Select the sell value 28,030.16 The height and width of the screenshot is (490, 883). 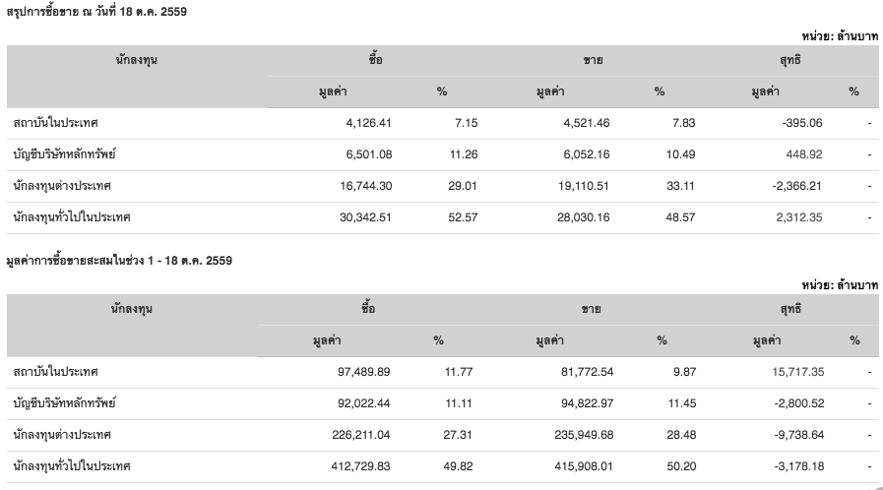pyautogui.click(x=584, y=217)
